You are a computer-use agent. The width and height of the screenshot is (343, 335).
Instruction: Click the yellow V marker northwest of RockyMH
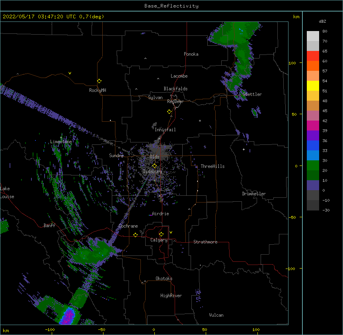70,73
